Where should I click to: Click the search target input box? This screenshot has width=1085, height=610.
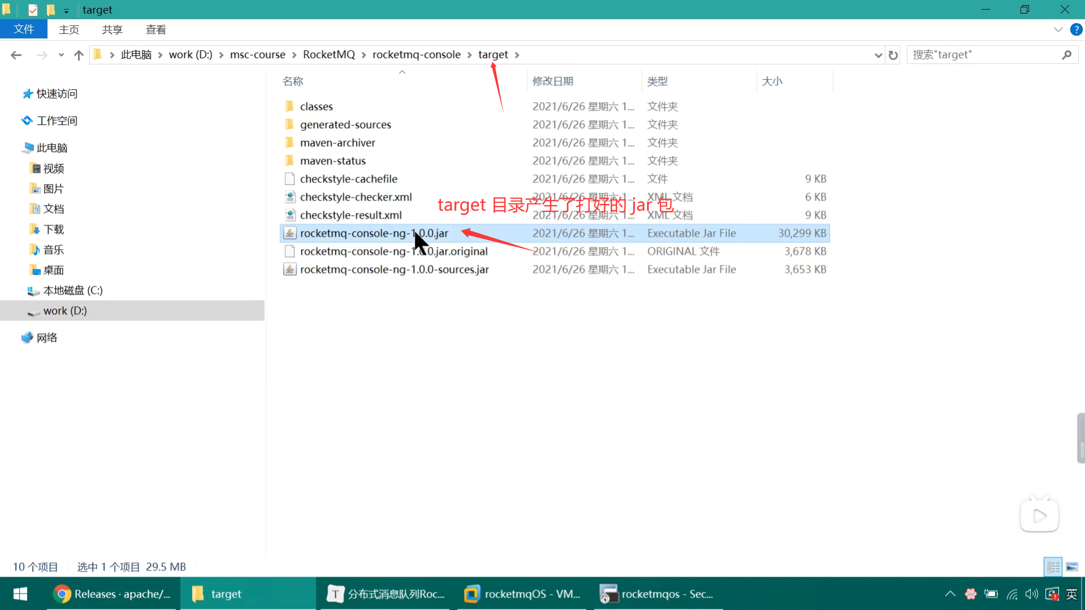(x=983, y=55)
